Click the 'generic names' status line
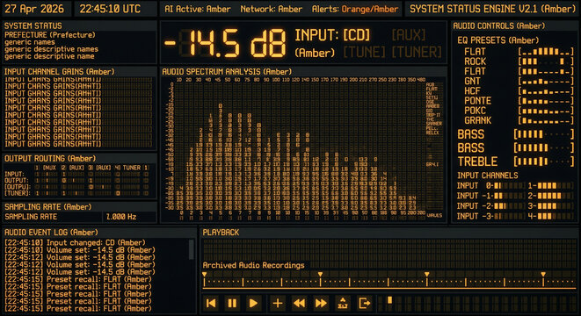The height and width of the screenshot is (316, 581). [30, 42]
